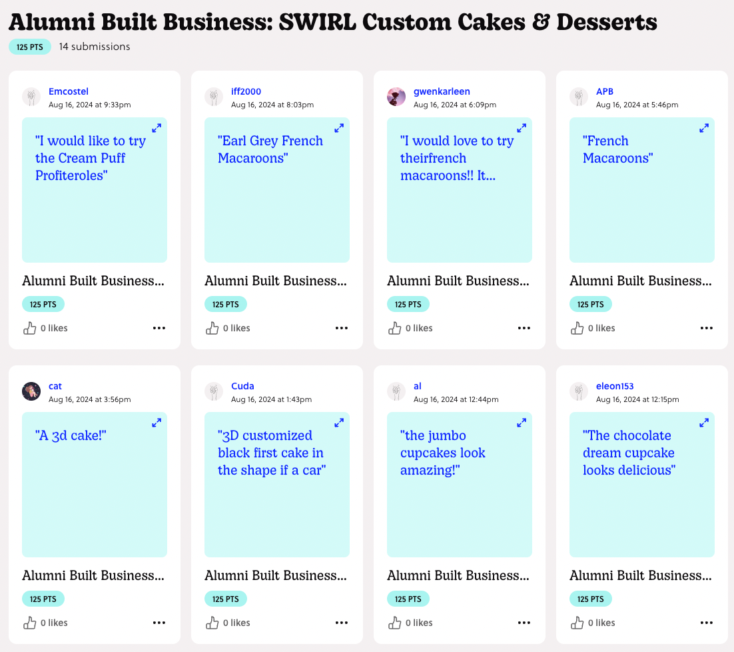The width and height of the screenshot is (734, 652).
Task: Click the thumbs-up icon on Cuda's submission
Action: tap(212, 622)
